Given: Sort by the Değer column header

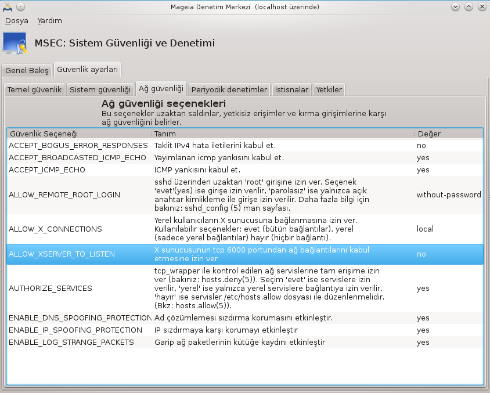Looking at the screenshot, I should point(449,134).
